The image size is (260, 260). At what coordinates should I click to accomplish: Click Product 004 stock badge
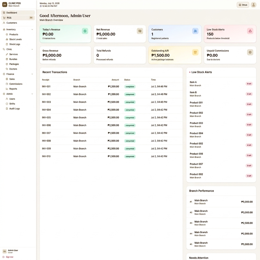coord(249,135)
